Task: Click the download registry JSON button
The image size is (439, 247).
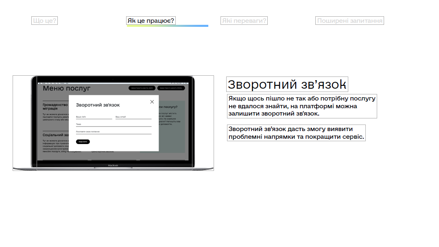Action: 142,88
